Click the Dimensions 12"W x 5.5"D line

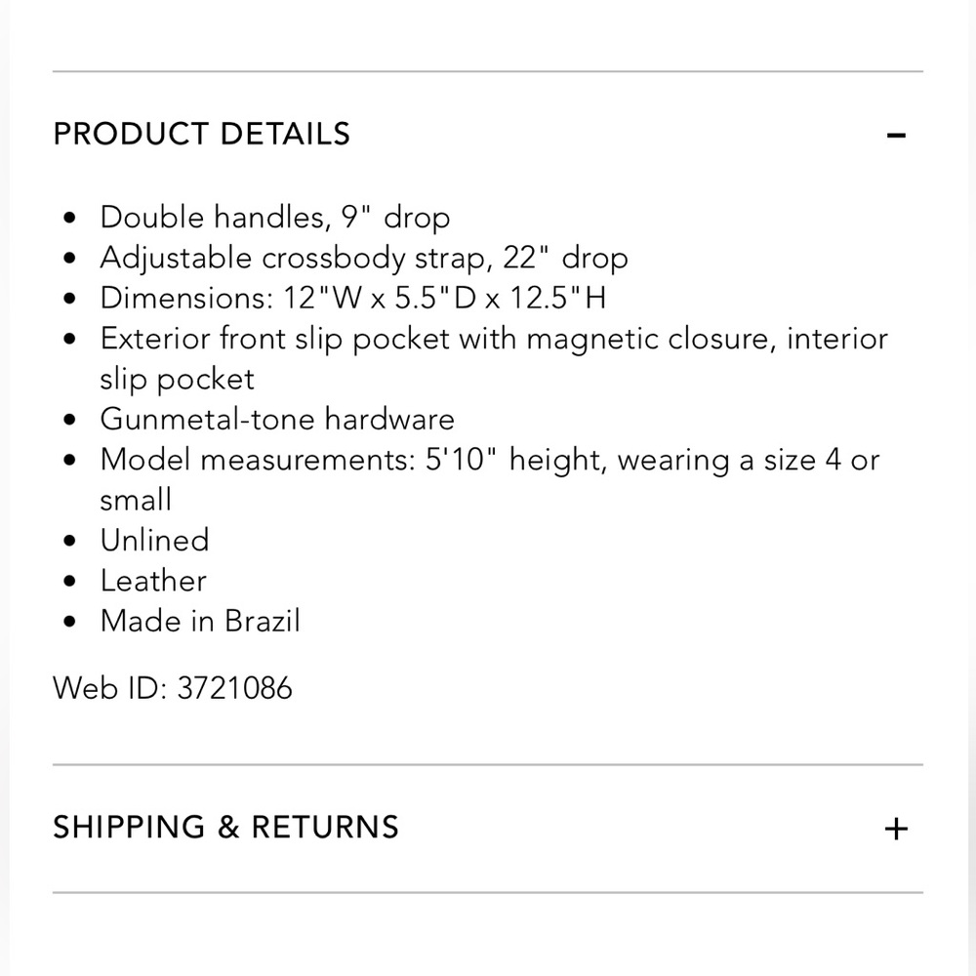pyautogui.click(x=353, y=298)
